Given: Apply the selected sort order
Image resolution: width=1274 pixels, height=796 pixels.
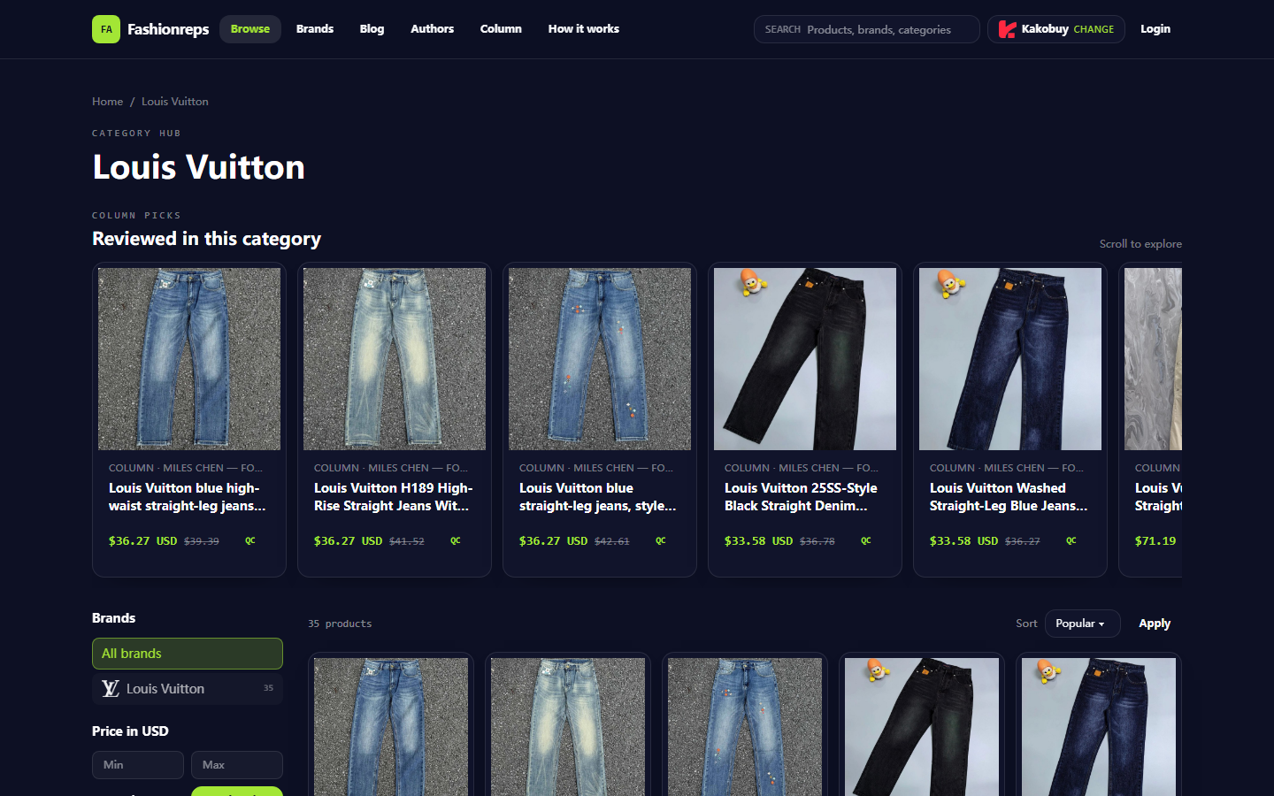Looking at the screenshot, I should pyautogui.click(x=1155, y=624).
